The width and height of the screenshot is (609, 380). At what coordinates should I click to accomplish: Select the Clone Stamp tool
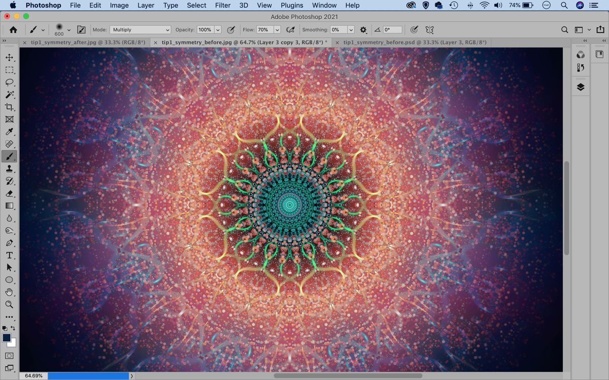(10, 169)
